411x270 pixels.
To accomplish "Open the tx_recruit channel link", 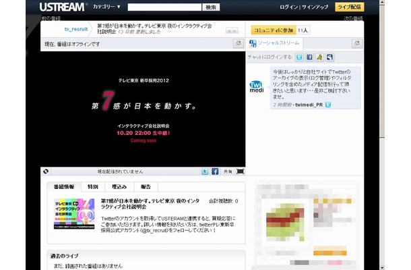I will tap(76, 29).
